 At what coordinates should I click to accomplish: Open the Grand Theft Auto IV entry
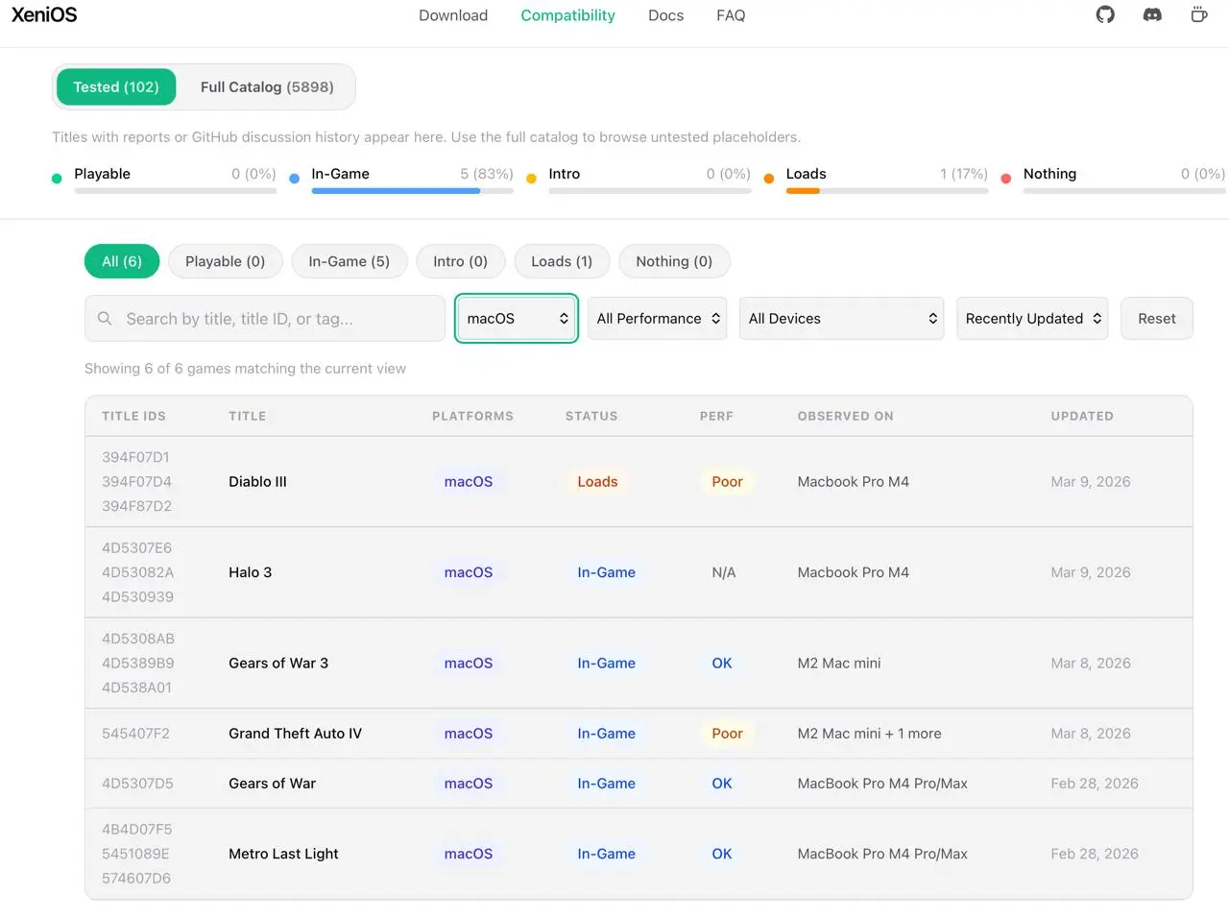(x=295, y=734)
